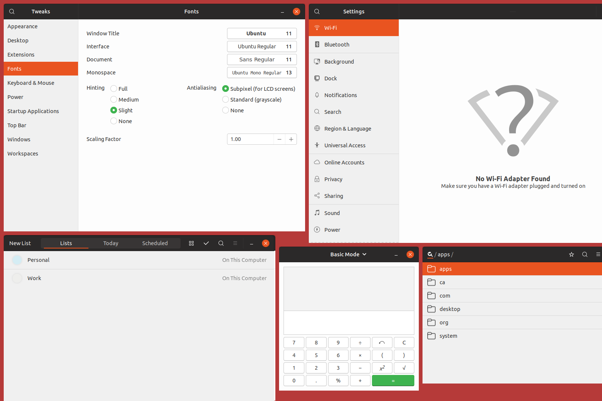Increase the font scaling factor
Screen dimensions: 602x401
pos(291,139)
